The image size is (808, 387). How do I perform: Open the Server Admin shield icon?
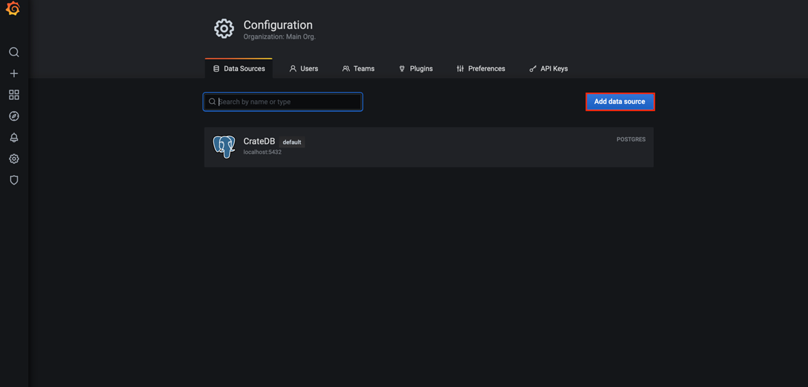click(x=14, y=180)
